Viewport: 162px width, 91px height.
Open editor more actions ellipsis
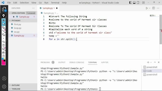(158, 8)
